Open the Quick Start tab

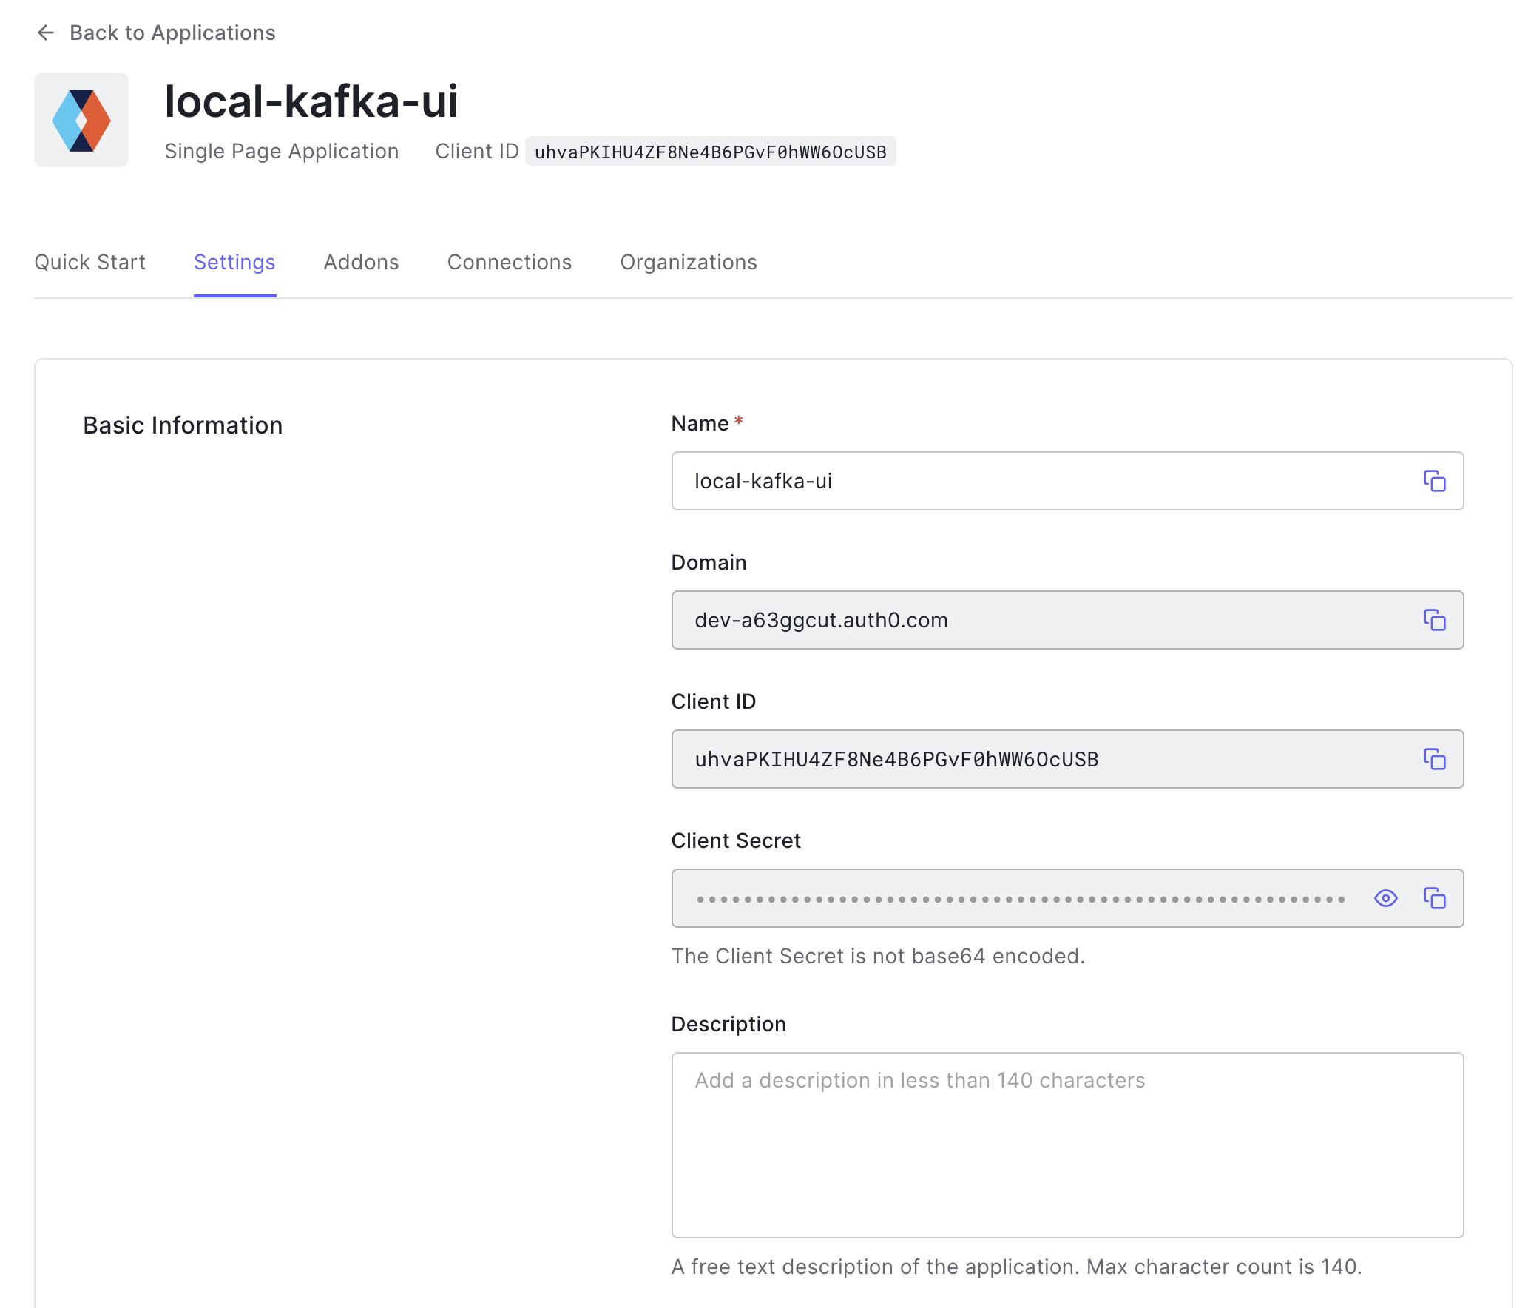coord(89,262)
